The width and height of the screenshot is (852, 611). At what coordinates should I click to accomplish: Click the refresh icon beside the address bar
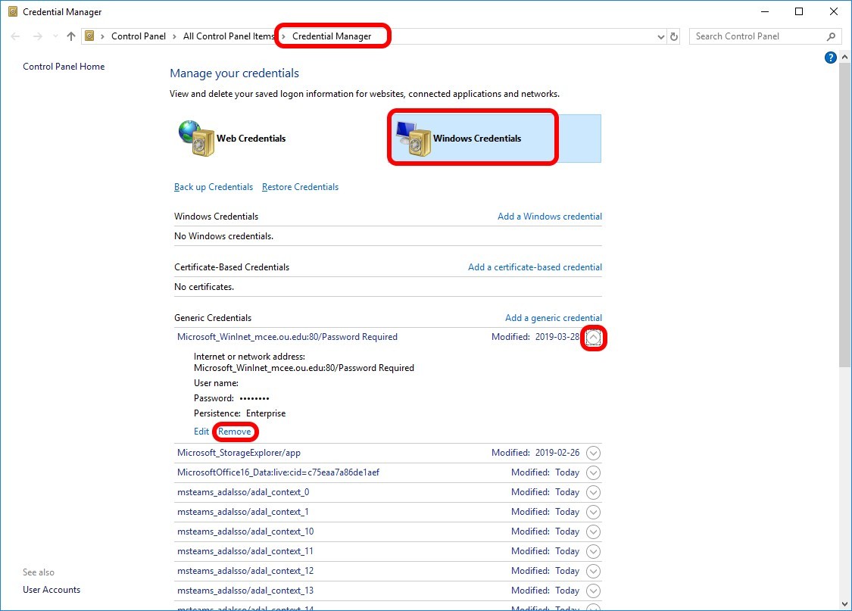click(673, 36)
